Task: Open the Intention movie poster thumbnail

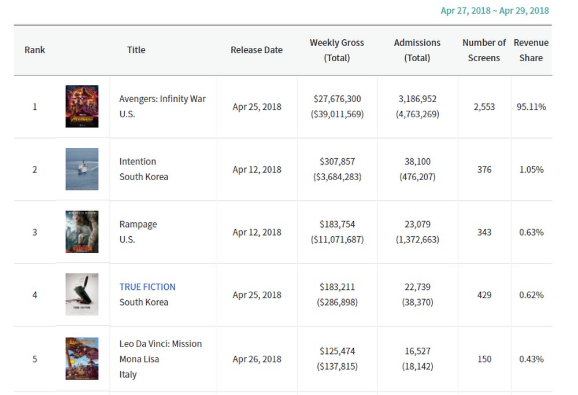Action: click(82, 169)
